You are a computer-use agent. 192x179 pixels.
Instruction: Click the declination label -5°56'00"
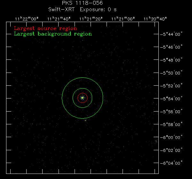(x=171, y=112)
